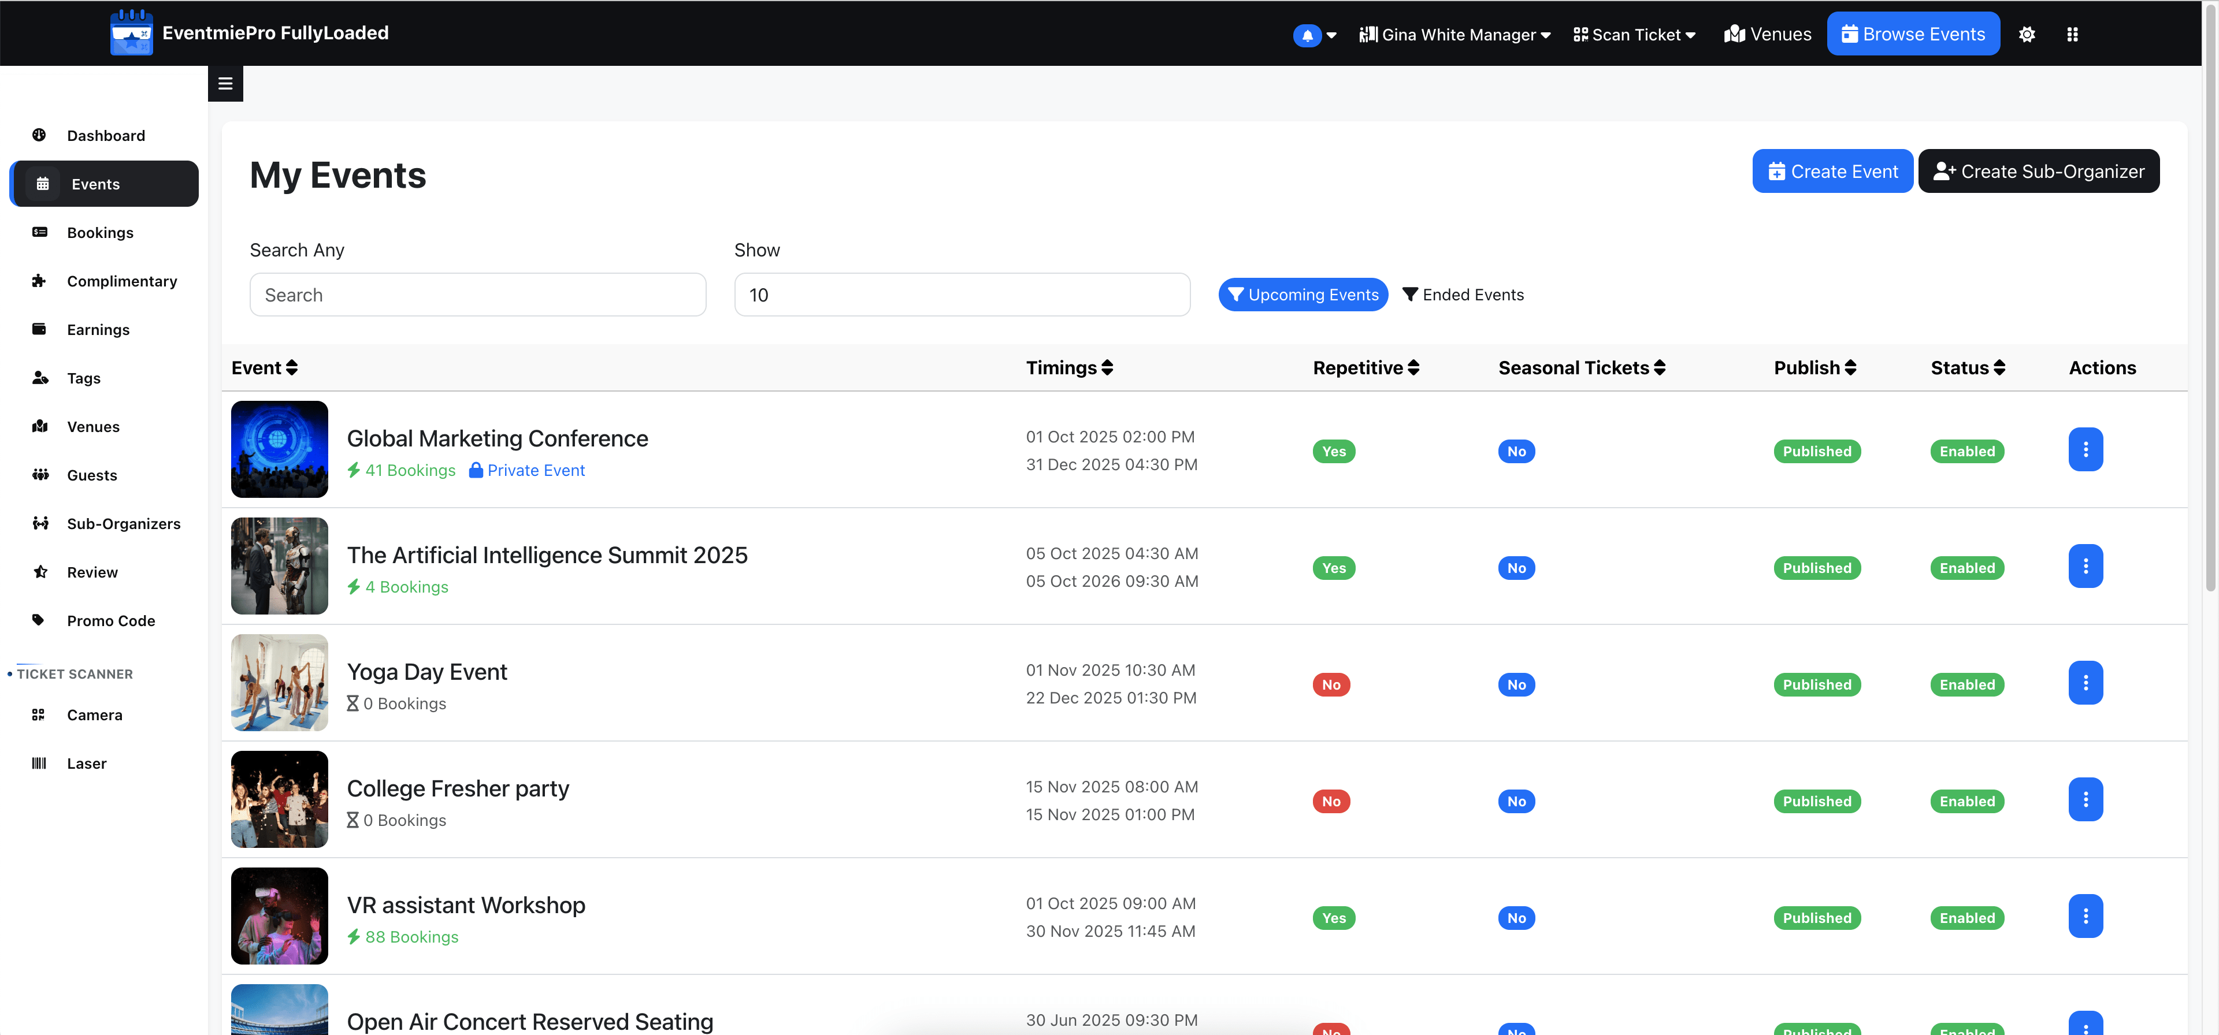Screen dimensions: 2219x1035
Task: Click Enabled badge for VR assistant Workshop
Action: pos(1966,918)
